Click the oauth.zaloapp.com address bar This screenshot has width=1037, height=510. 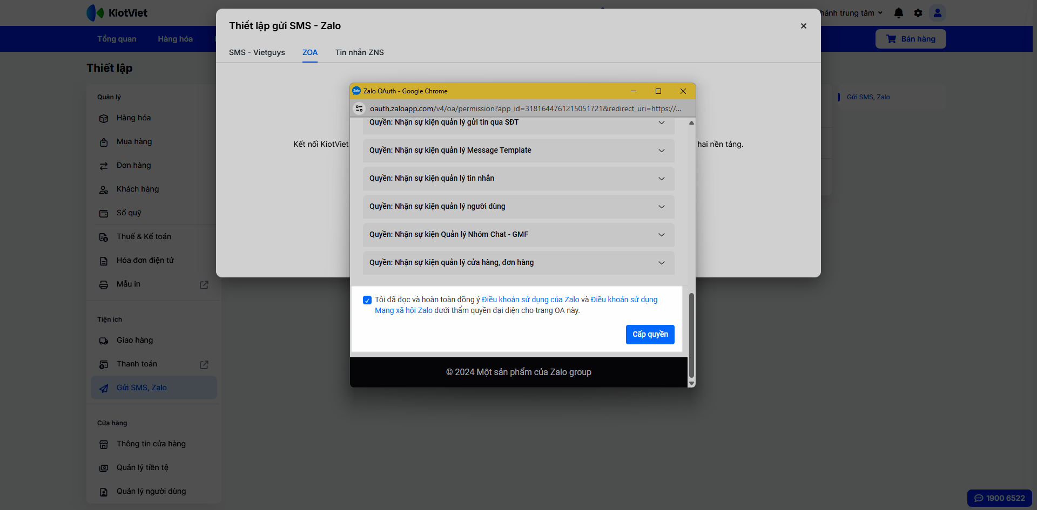pos(525,108)
